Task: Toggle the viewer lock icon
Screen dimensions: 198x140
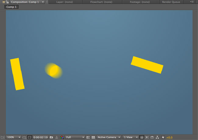Action: (7, 2)
